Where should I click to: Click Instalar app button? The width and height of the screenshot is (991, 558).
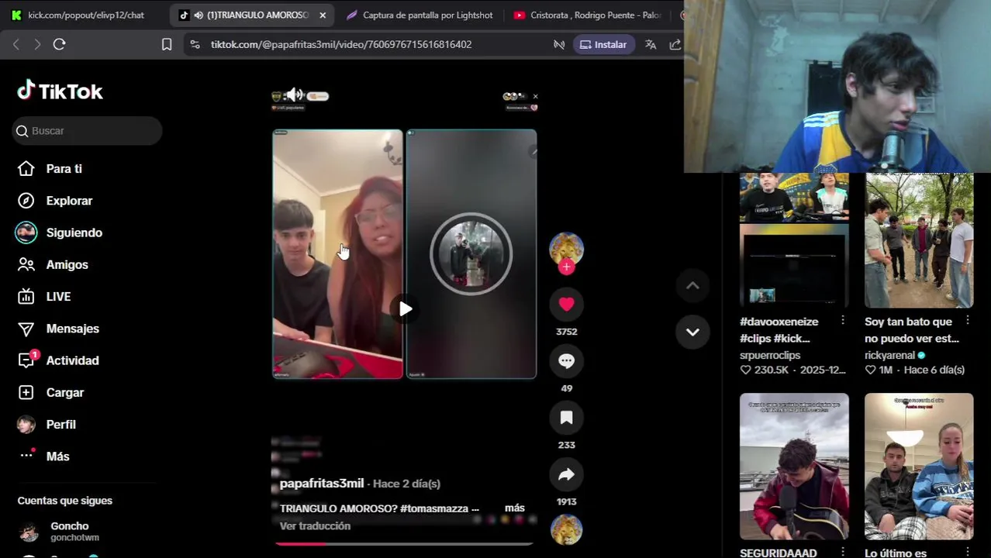coord(603,44)
